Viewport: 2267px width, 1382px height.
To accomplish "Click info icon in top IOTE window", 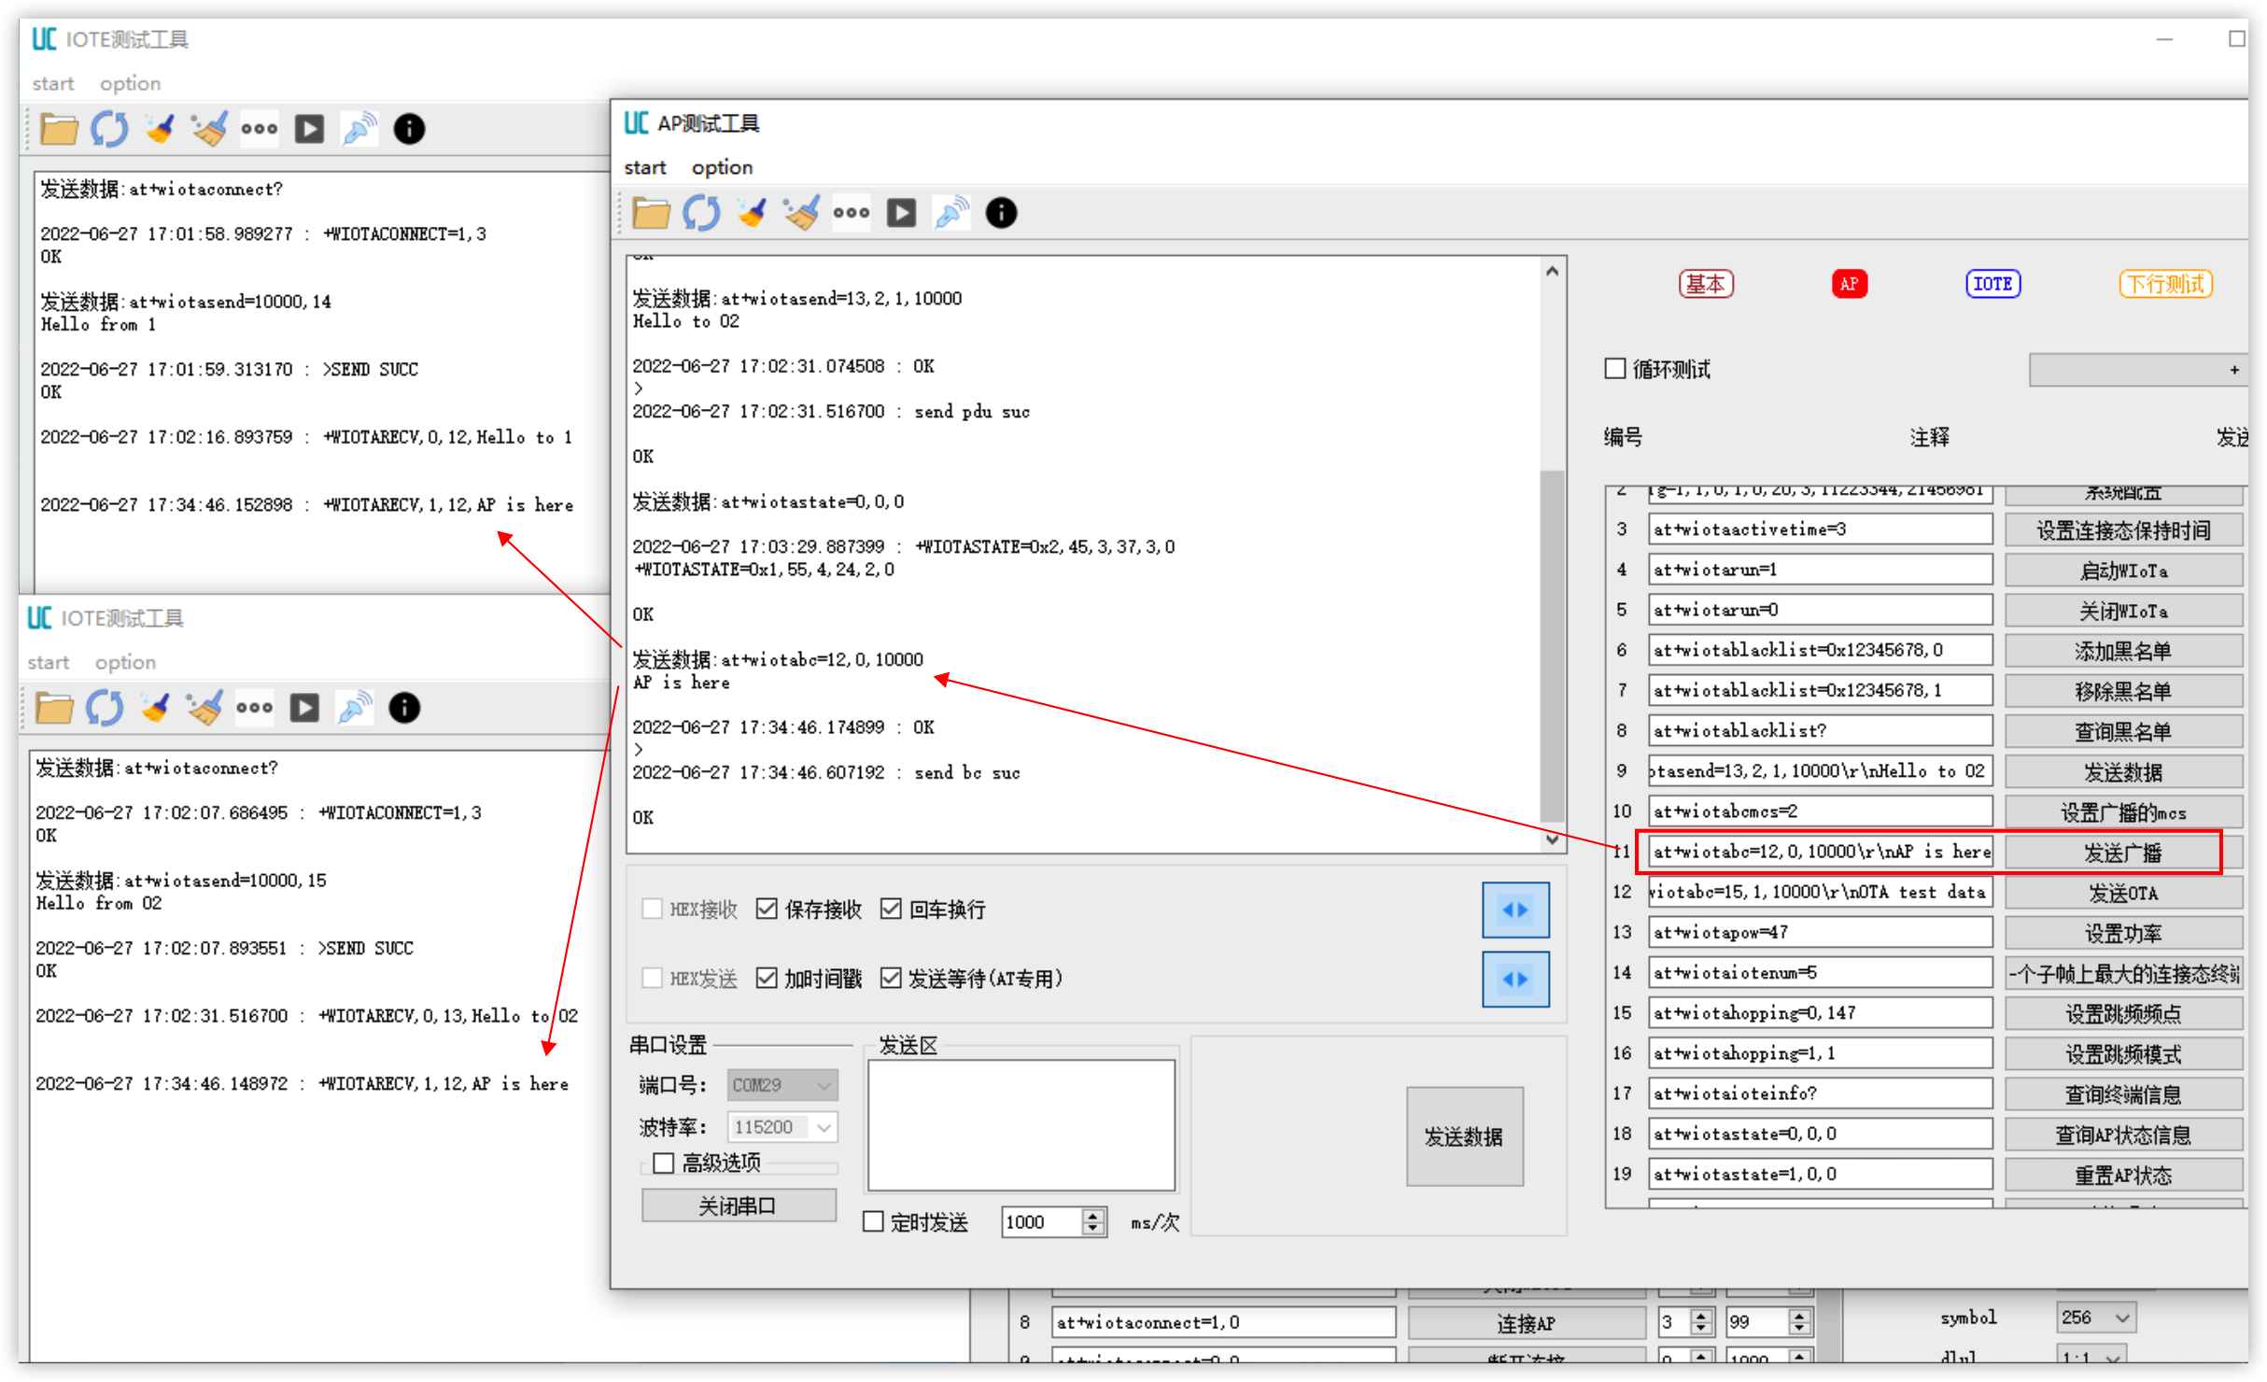I will (x=409, y=129).
